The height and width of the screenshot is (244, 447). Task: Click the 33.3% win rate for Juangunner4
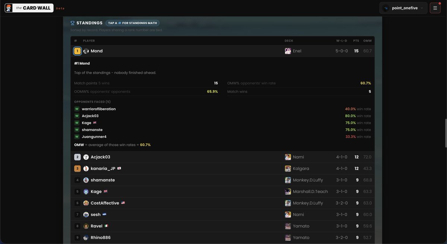pyautogui.click(x=351, y=137)
